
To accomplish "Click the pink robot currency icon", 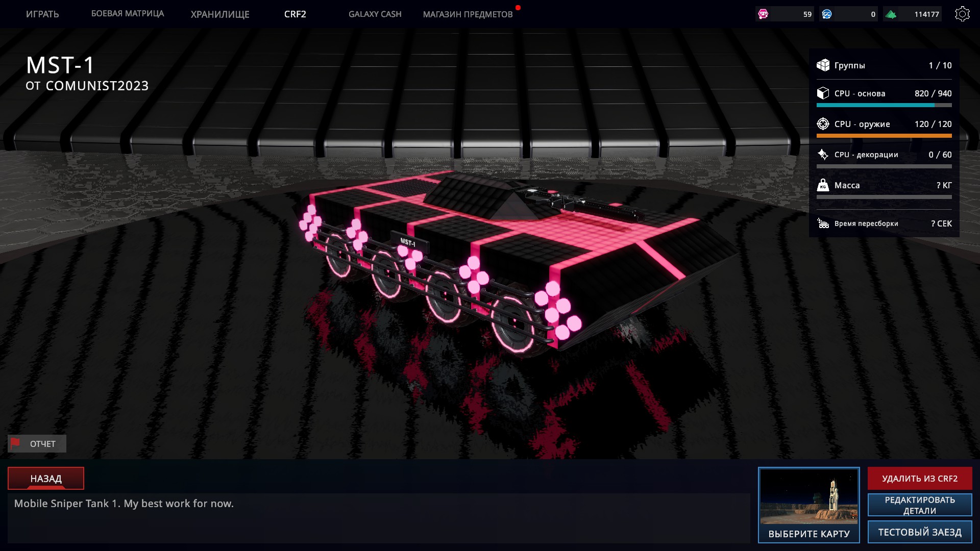I will (763, 14).
